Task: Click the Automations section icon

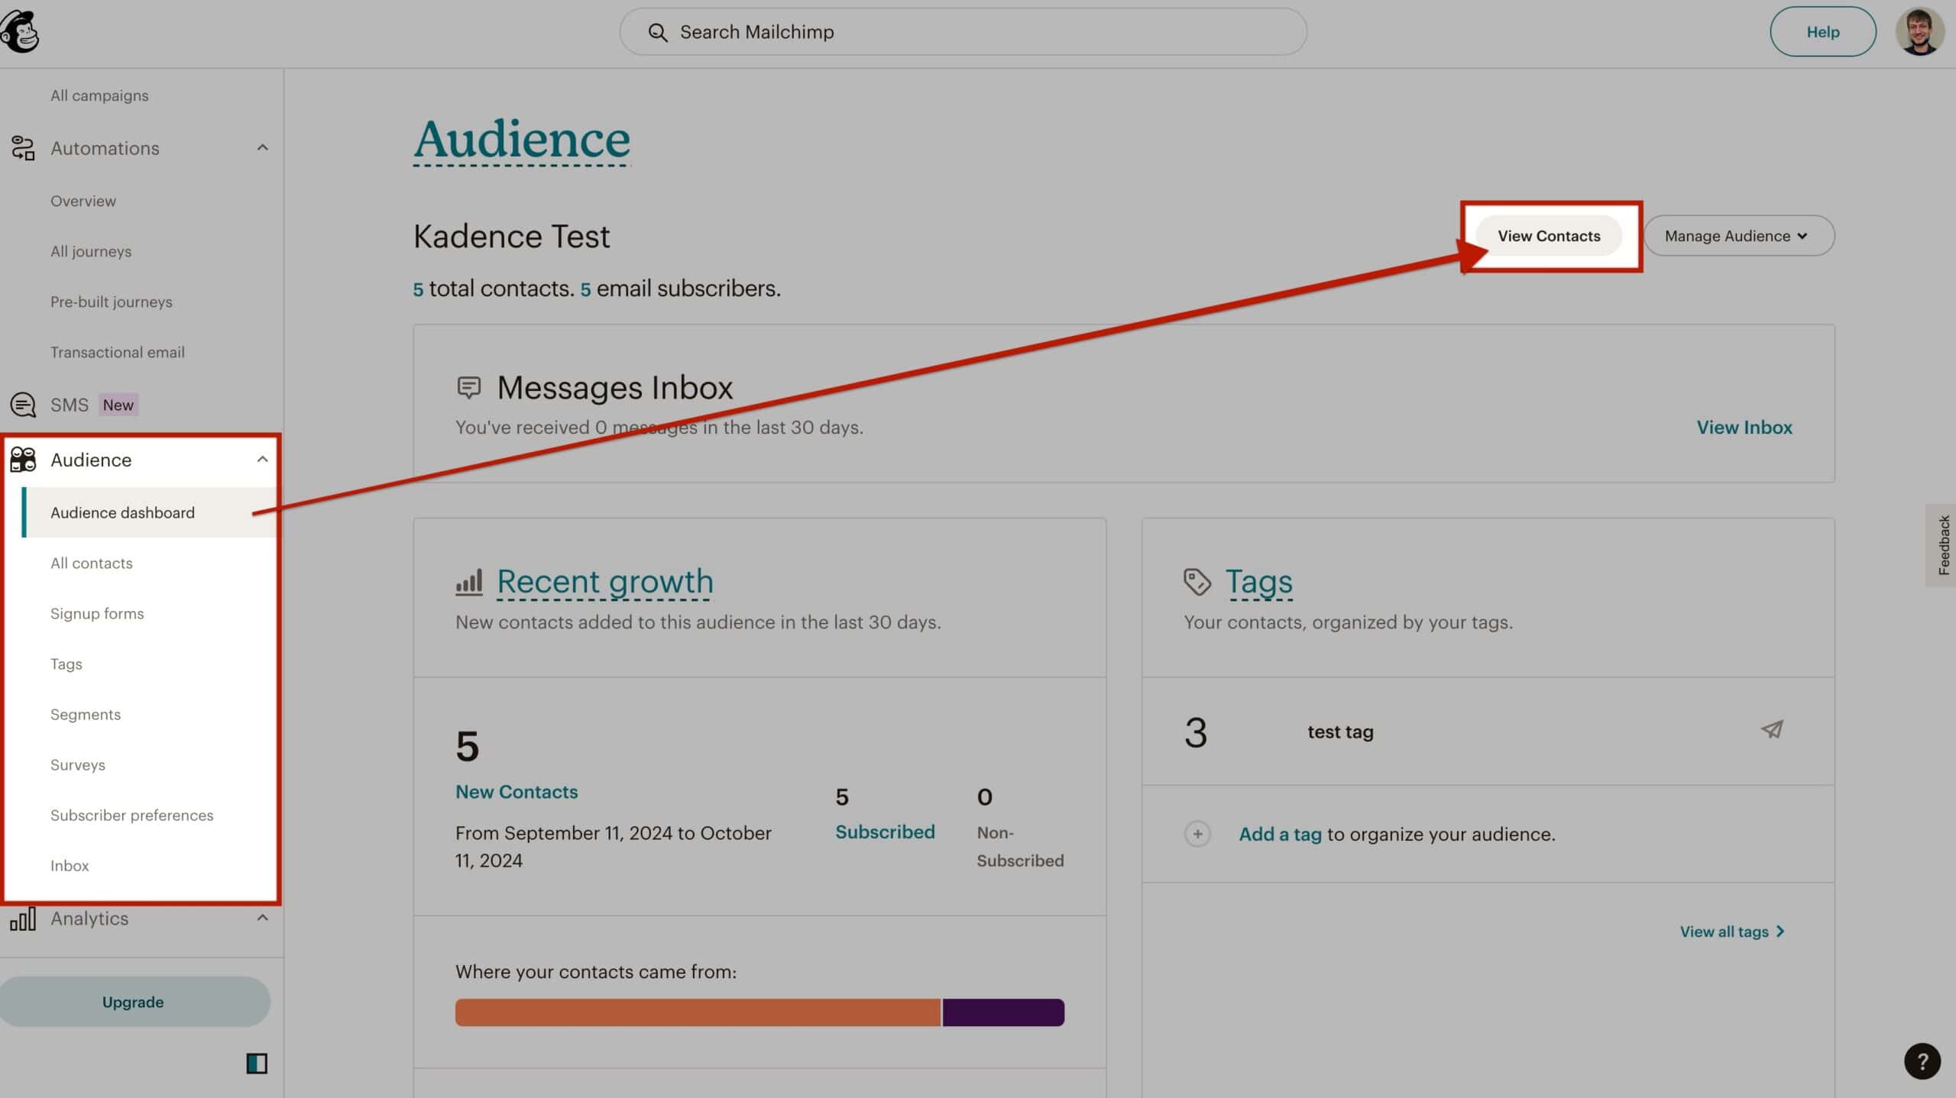Action: pos(23,147)
